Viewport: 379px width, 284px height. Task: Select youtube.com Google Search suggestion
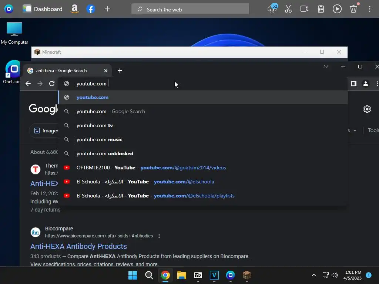point(202,111)
